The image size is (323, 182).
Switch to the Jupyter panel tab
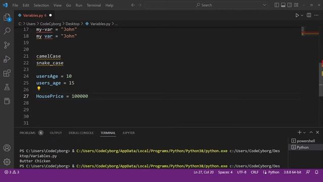click(129, 133)
